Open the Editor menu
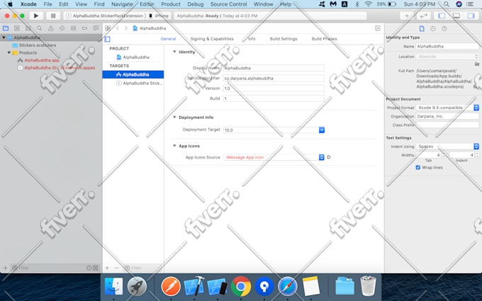The image size is (482, 301). point(147,4)
